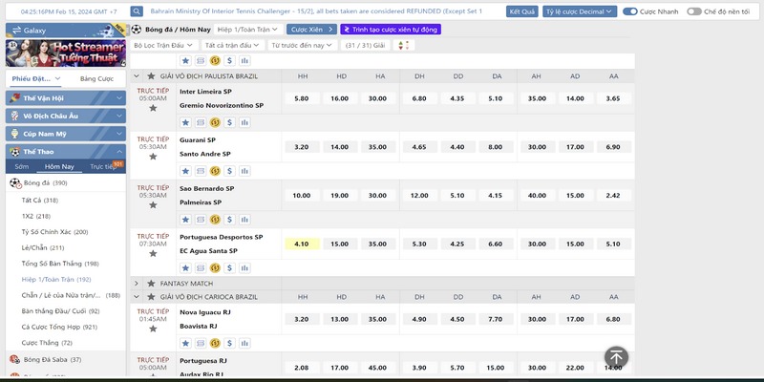Switch to the Hôm Nay tab
Screen dimensions: 764x382
[x=59, y=166]
